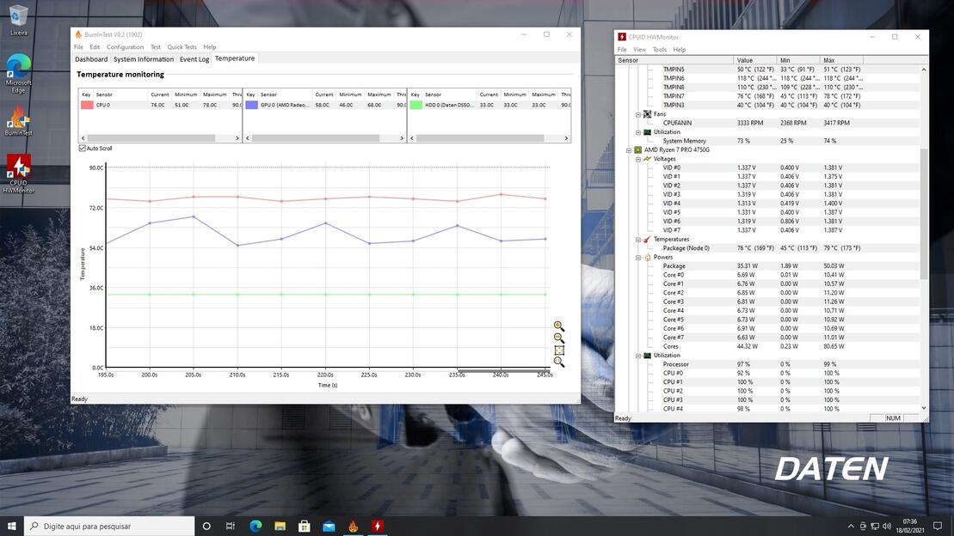Select the CPUID HWMonitor desktop shortcut

click(x=18, y=174)
